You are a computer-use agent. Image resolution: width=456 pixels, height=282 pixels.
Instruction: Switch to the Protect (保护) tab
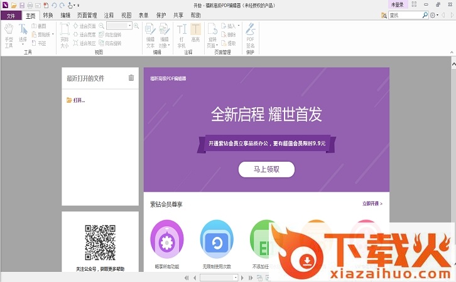click(x=161, y=16)
